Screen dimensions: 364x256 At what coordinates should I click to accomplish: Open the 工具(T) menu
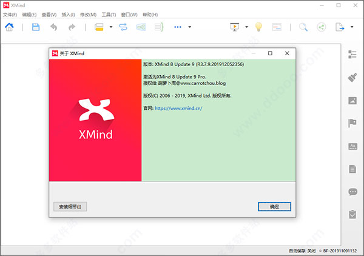pyautogui.click(x=109, y=14)
